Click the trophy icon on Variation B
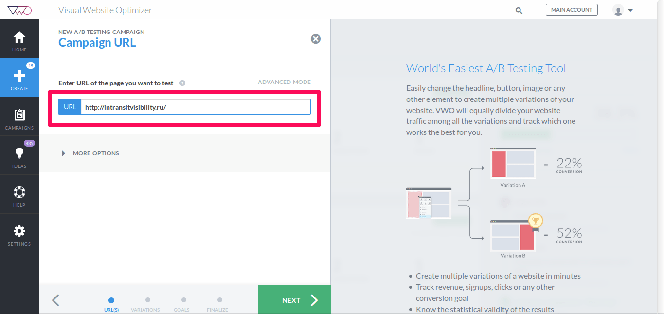The height and width of the screenshot is (314, 664). 535,222
